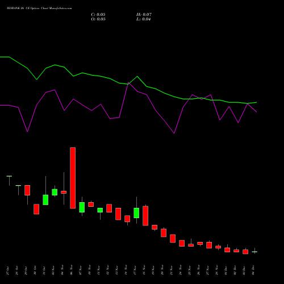284x284 pixels.
Task: Click the '04 Dec' date axis label
Action: pos(253,270)
